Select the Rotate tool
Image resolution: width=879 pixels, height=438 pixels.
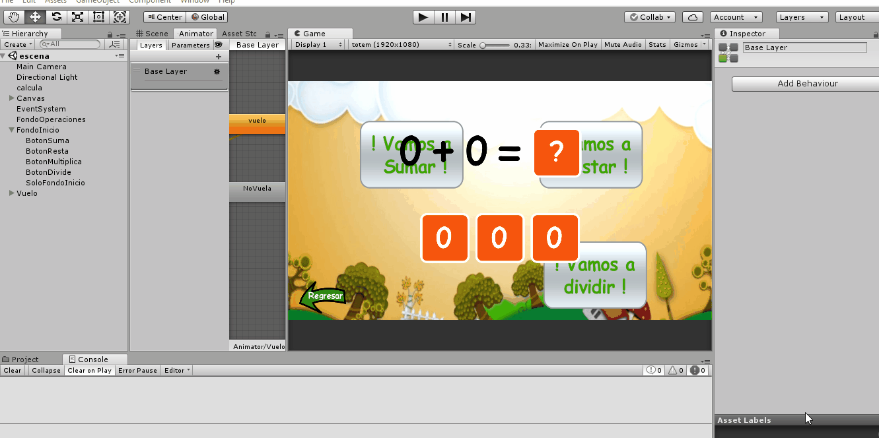click(57, 17)
